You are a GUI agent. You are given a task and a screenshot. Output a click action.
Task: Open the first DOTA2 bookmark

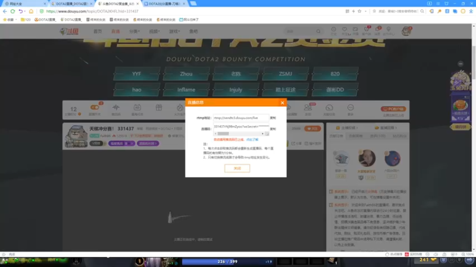45,20
